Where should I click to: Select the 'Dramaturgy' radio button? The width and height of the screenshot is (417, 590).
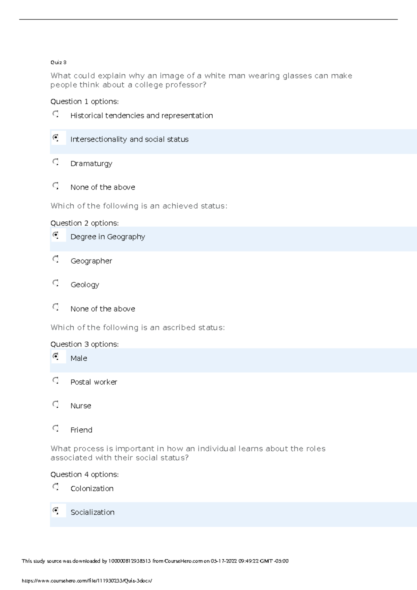coord(56,162)
